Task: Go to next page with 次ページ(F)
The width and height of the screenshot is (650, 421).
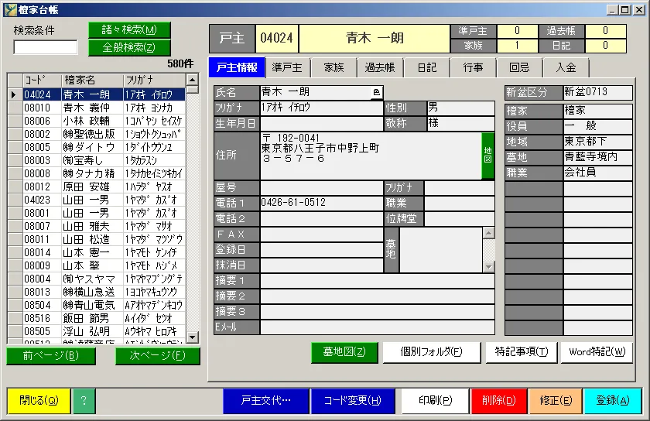Action: click(157, 356)
